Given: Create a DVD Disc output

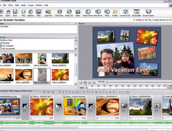Looking at the screenshot, I should 59,13.
